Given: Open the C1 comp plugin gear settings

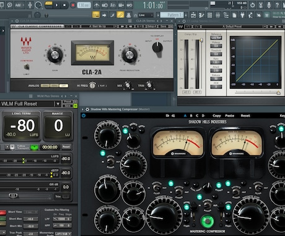Looking at the screenshot, I should 184,21.
